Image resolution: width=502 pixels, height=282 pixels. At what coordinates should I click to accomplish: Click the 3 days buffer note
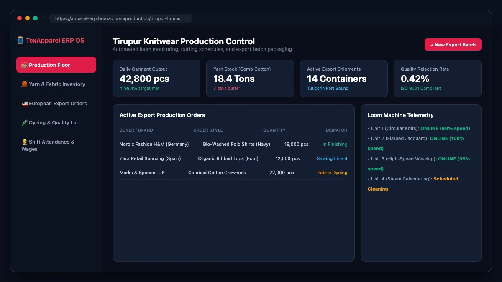click(x=227, y=89)
